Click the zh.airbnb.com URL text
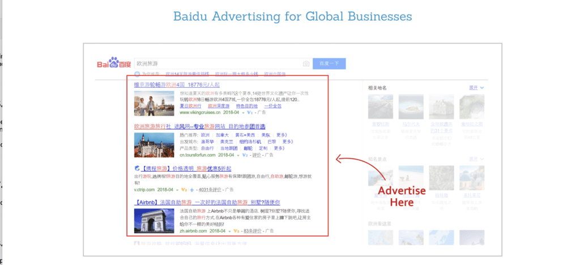Image resolution: width=580 pixels, height=265 pixels. tap(194, 230)
